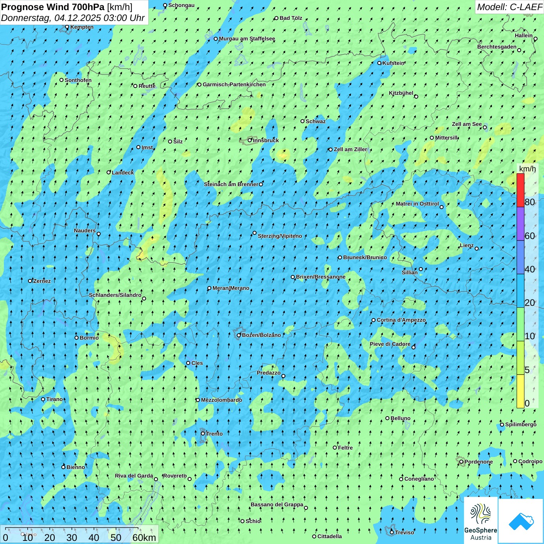Click the Trento city marker
This screenshot has width=544, height=544.
[x=202, y=434]
